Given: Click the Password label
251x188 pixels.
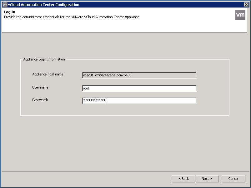Looking at the screenshot, I should (x=40, y=100).
